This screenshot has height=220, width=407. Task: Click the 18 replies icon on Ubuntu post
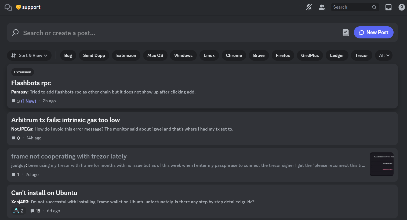(x=32, y=211)
